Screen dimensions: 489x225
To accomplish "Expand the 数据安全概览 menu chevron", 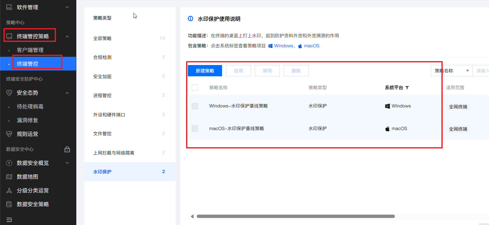I will point(67,163).
